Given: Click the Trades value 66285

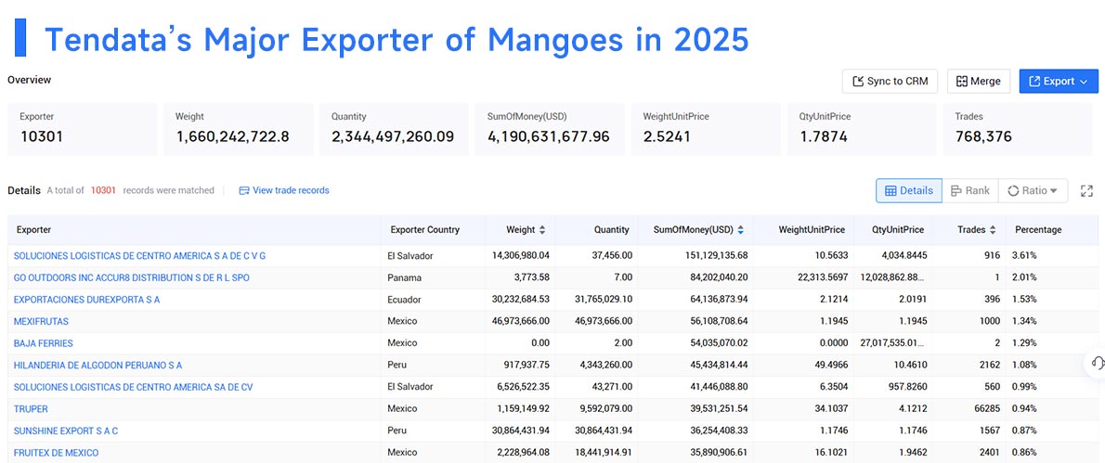Looking at the screenshot, I should click(986, 408).
